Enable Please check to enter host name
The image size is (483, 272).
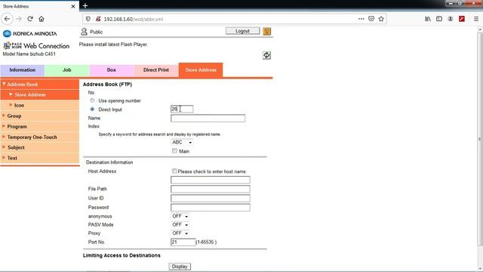coord(174,172)
